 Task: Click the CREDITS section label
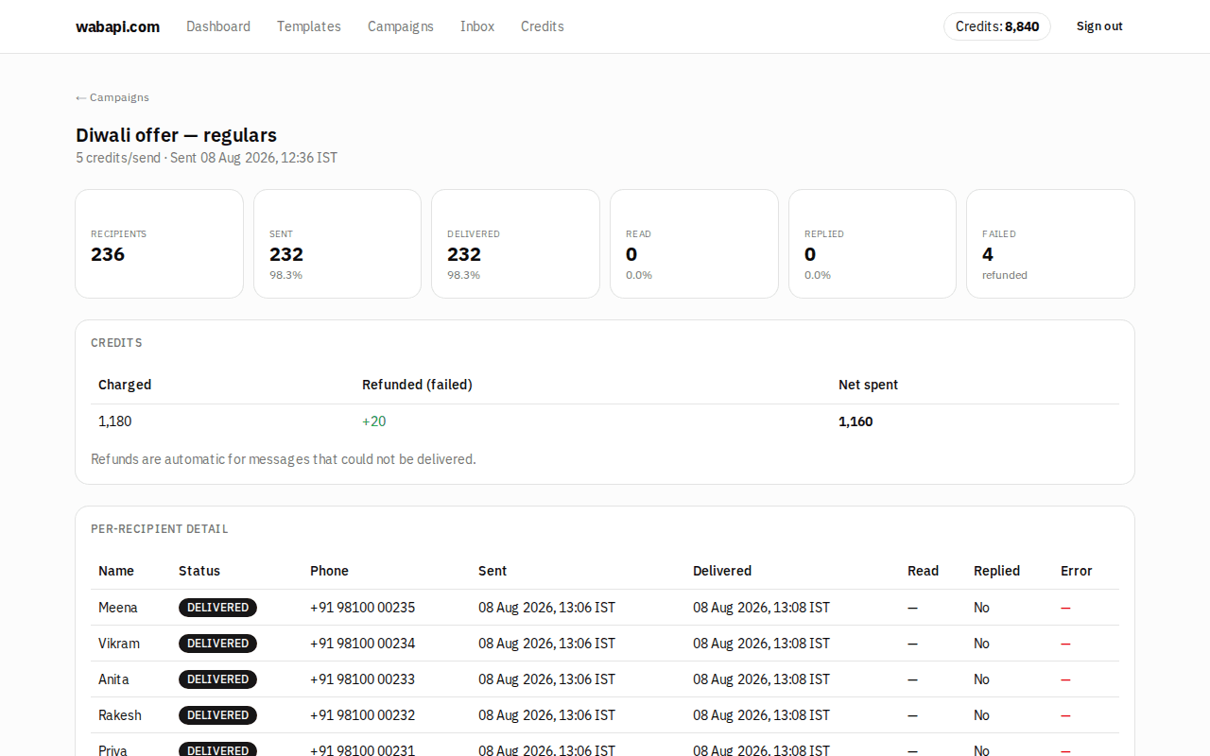click(116, 343)
